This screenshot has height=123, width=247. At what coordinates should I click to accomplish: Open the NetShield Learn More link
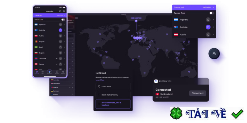[100, 80]
